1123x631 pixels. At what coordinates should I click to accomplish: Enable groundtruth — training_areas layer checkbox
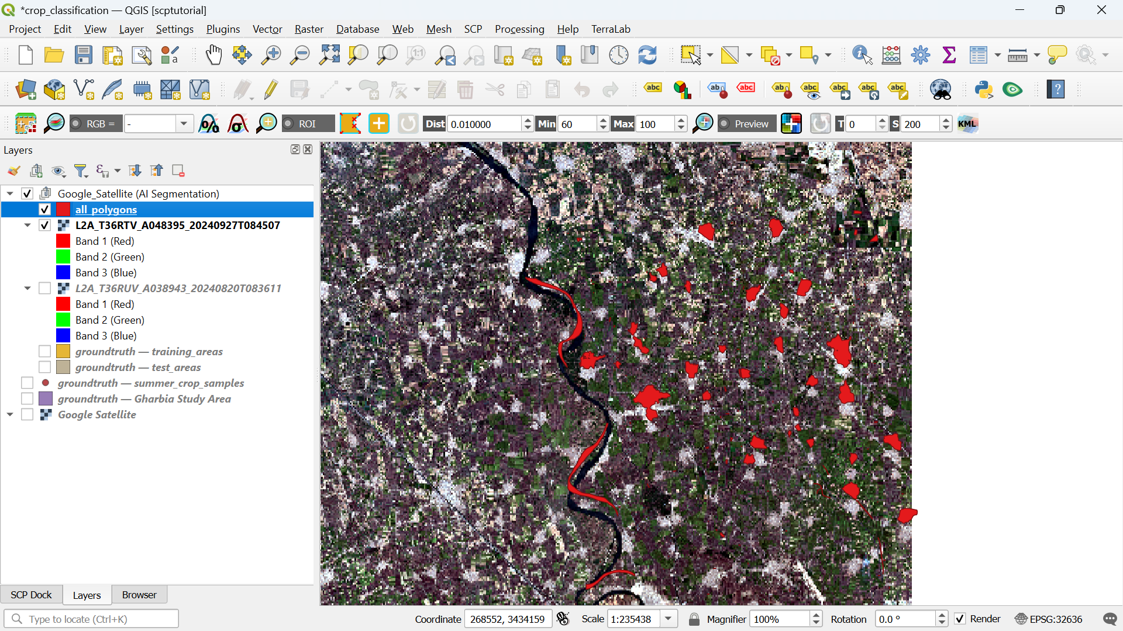pyautogui.click(x=44, y=351)
